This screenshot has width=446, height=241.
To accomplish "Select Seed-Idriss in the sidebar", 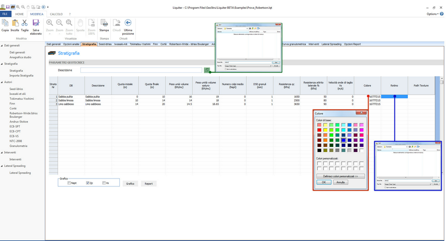I will point(16,89).
